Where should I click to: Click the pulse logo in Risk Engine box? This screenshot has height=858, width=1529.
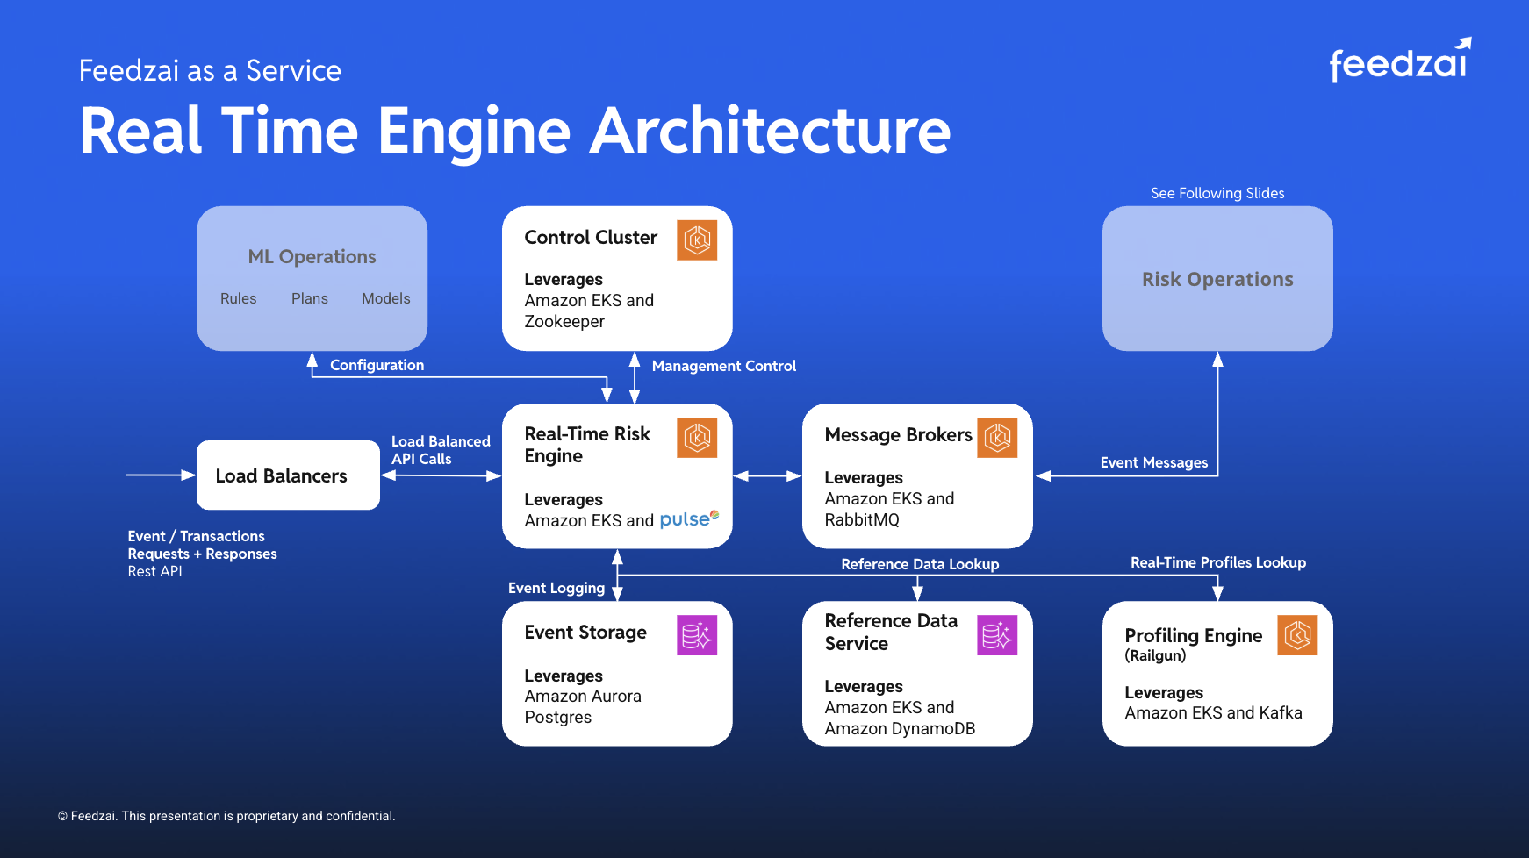(689, 519)
